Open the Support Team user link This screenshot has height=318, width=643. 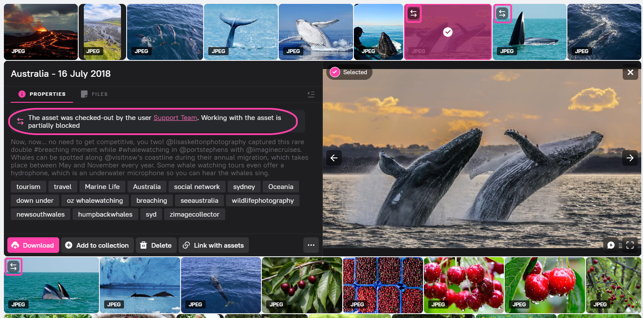[x=175, y=117]
